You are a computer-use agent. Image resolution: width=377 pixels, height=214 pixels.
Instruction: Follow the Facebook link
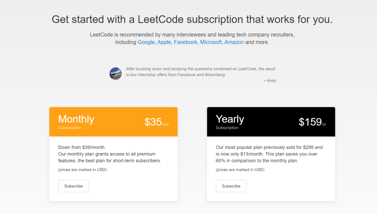[185, 42]
